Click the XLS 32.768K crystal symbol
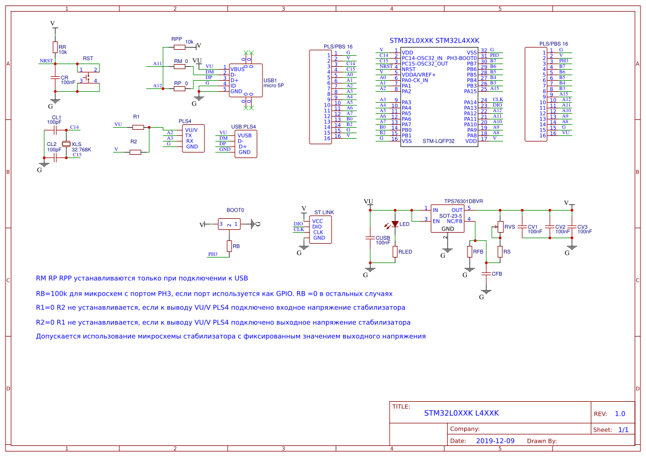Screen dimensions: 646x457 point(66,144)
